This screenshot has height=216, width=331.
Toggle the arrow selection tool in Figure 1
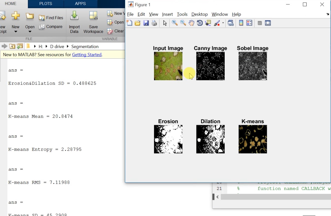coord(164,23)
